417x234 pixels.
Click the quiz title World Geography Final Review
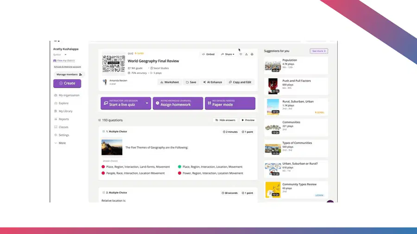(x=153, y=61)
